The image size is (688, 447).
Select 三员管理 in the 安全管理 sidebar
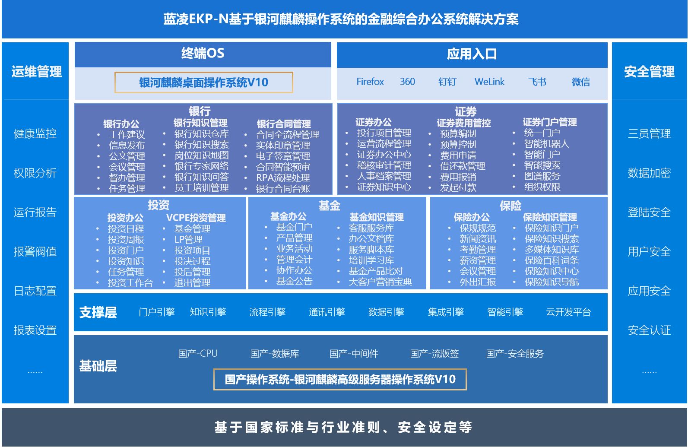[x=649, y=134]
